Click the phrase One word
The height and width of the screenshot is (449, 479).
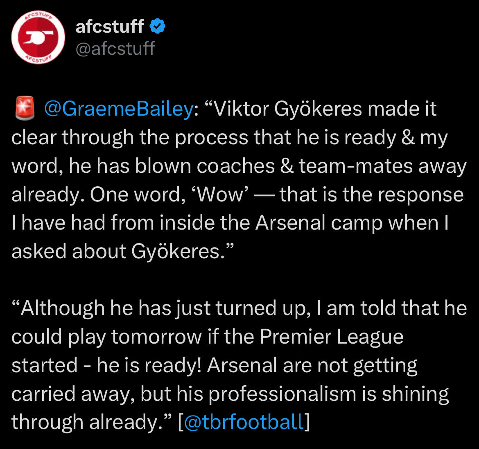(137, 195)
